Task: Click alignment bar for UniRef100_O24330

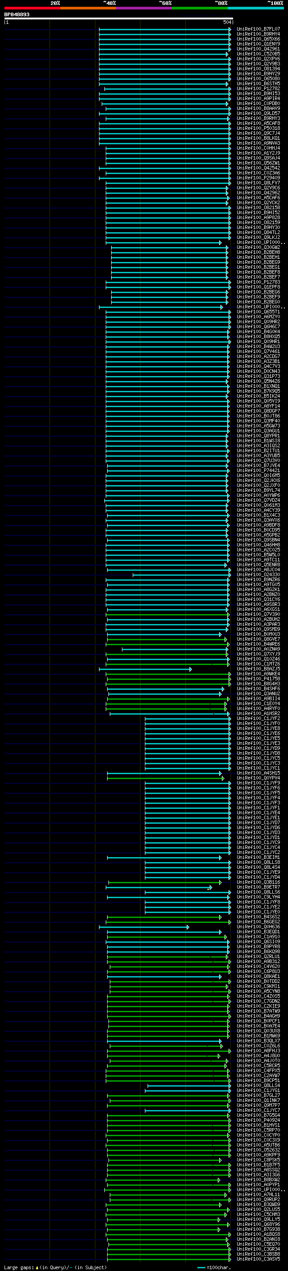Action: (x=182, y=575)
